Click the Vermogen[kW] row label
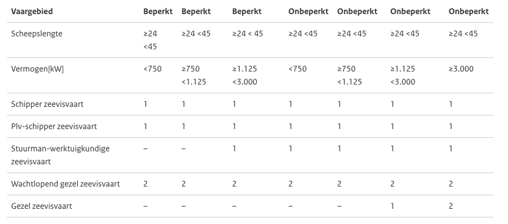508x224 pixels. click(x=37, y=69)
